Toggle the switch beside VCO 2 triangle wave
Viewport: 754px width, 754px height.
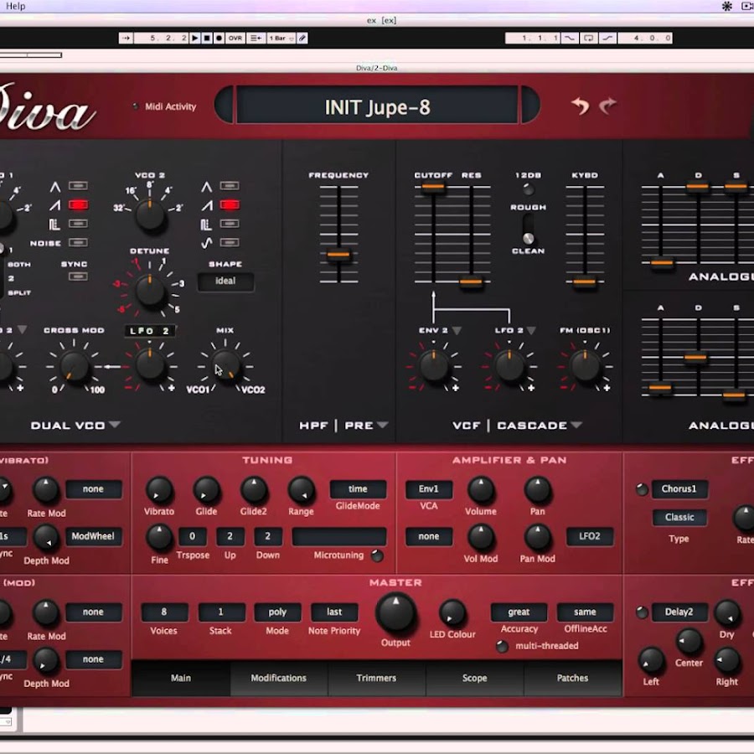click(230, 186)
